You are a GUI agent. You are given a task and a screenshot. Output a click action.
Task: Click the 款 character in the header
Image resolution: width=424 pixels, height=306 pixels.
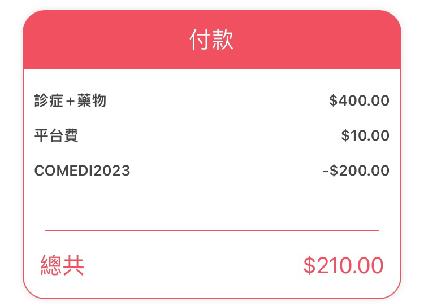[x=222, y=40]
